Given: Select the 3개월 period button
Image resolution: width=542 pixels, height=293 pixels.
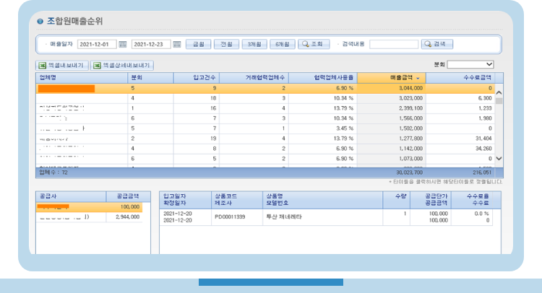Looking at the screenshot, I should click(254, 44).
